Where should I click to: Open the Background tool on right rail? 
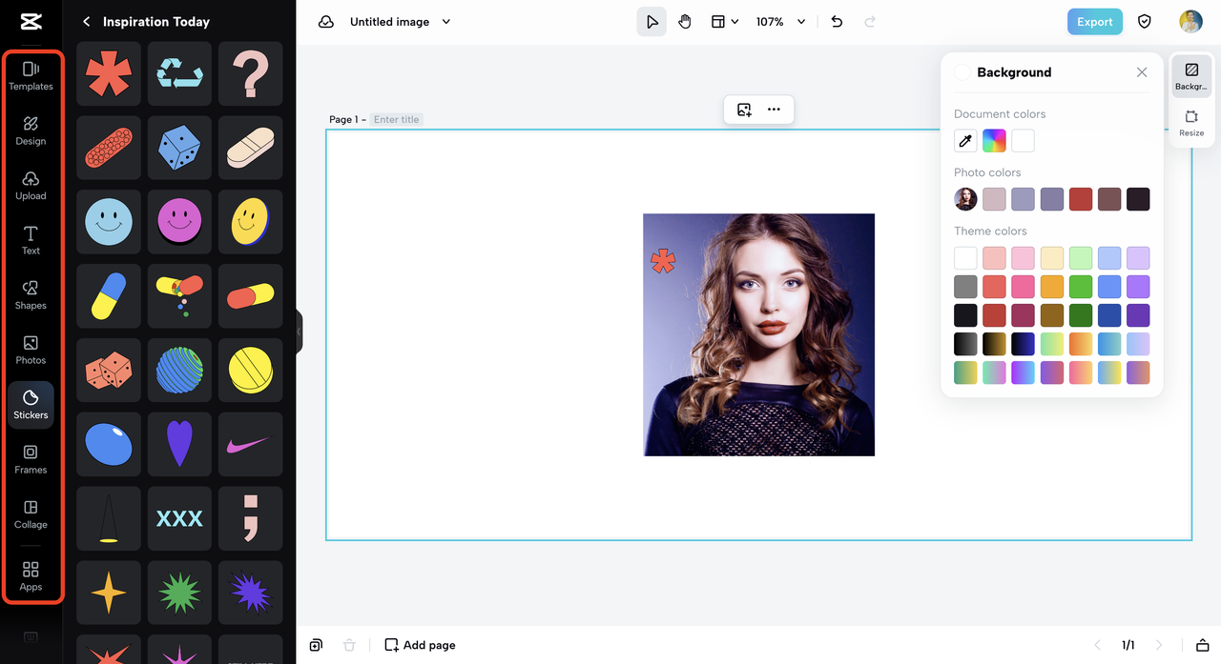pos(1191,76)
